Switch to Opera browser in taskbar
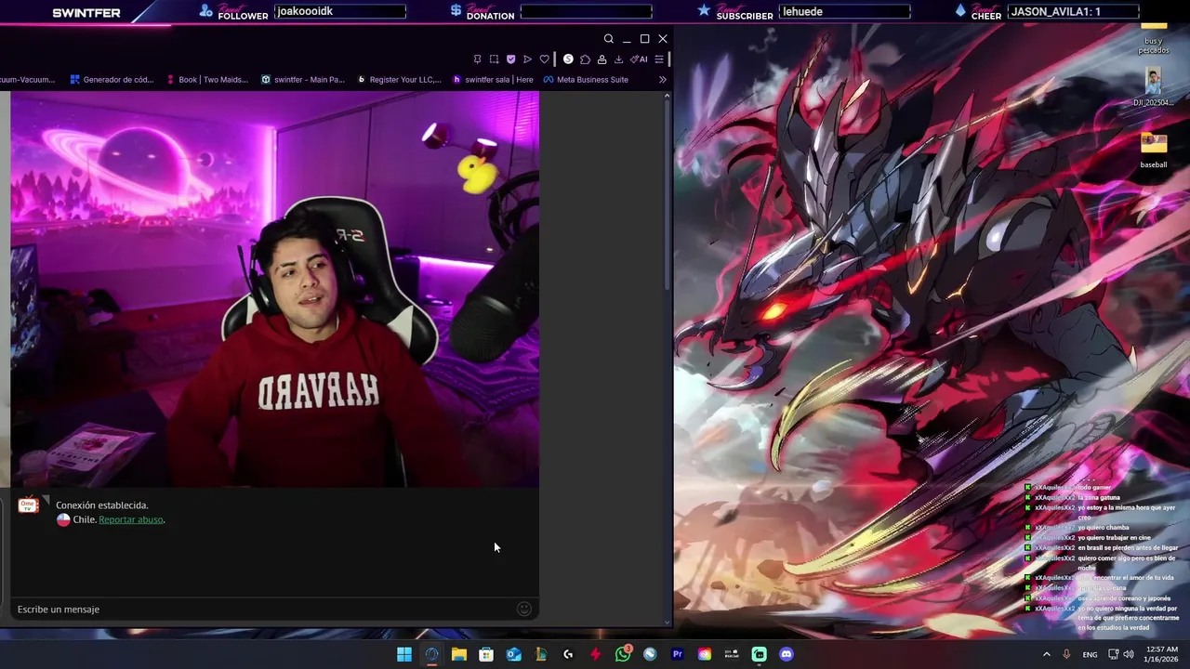1190x669 pixels. [431, 654]
